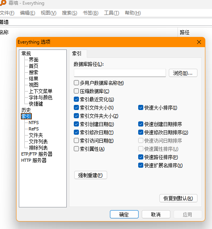Viewport: 212px width, 229px height.
Task: Enable 多用户数据库名称(M) checkbox
Action: (x=77, y=83)
